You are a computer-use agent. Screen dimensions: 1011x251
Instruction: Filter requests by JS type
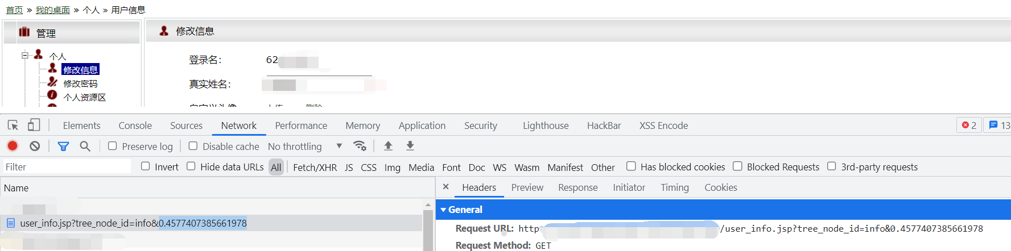tap(349, 167)
